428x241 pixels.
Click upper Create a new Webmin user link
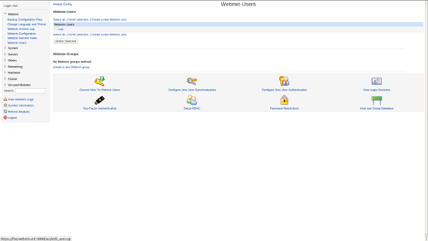click(x=109, y=20)
